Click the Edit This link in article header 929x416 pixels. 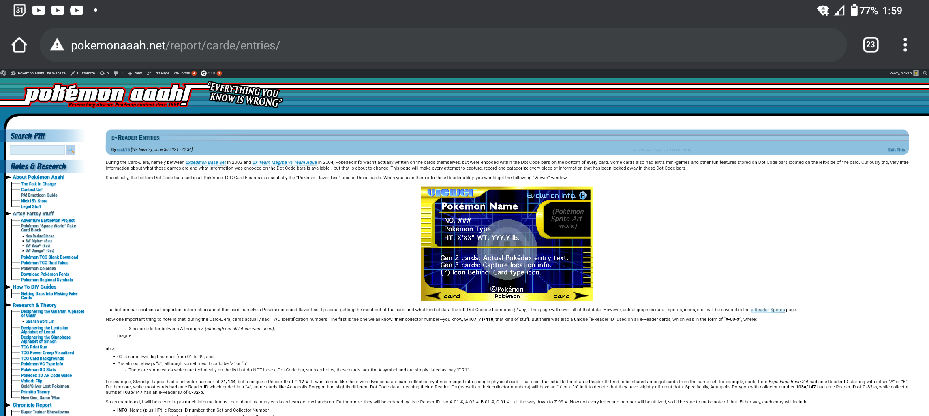pos(896,150)
